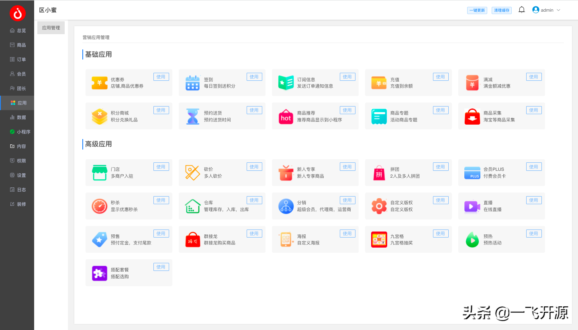Click the 一键更新 button
The width and height of the screenshot is (578, 330).
tap(477, 10)
